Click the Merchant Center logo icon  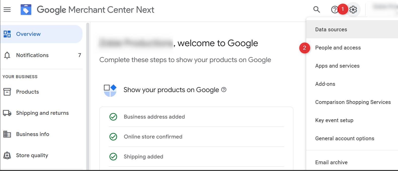pos(26,10)
